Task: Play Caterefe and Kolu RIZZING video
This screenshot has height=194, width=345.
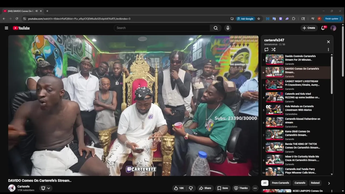Action: pyautogui.click(x=296, y=98)
